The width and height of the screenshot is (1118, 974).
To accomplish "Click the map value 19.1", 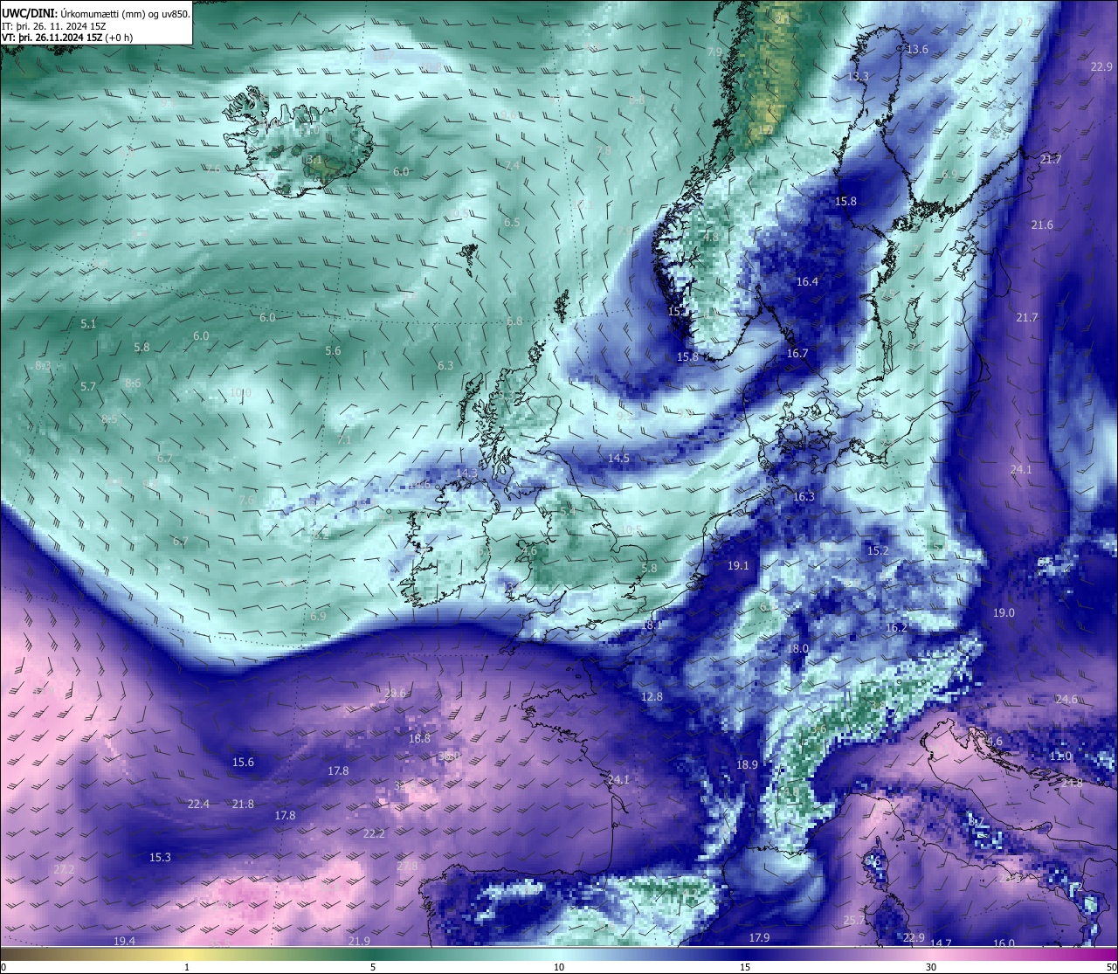I will point(738,566).
